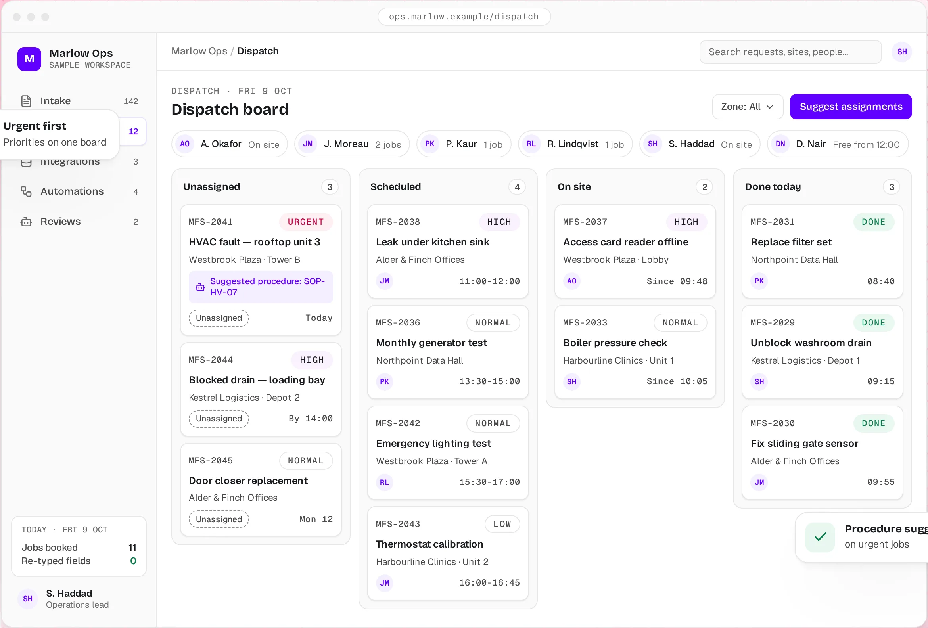Click SH avatar in S. Haddad chip

click(x=652, y=144)
